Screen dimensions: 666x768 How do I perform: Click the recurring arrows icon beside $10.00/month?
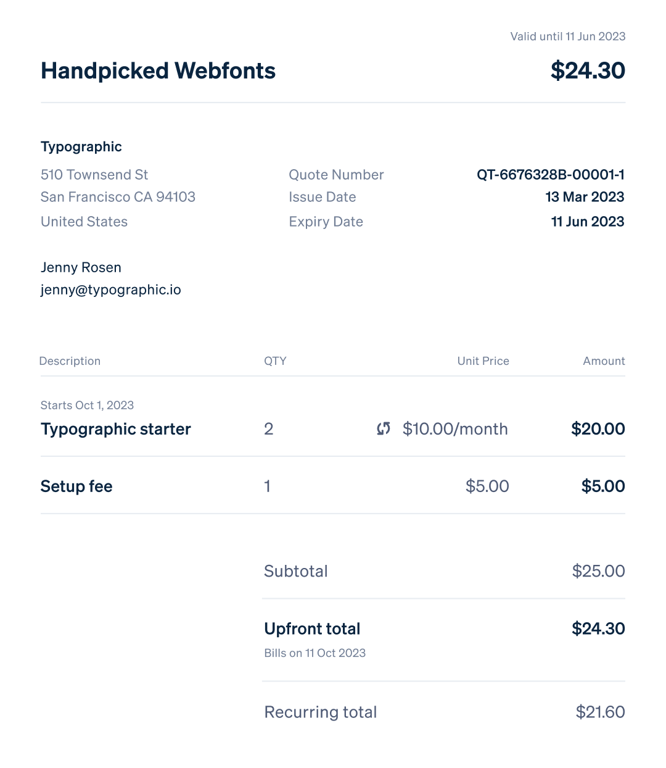(x=384, y=428)
